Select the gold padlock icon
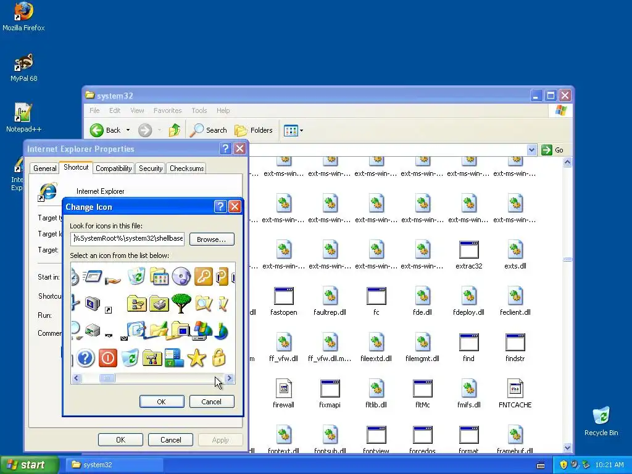This screenshot has width=632, height=474. 218,358
